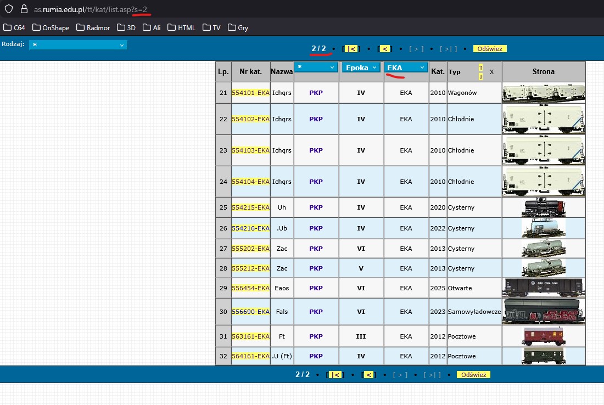The image size is (604, 405).
Task: Open the Rodzaj dropdown
Action: coord(77,44)
